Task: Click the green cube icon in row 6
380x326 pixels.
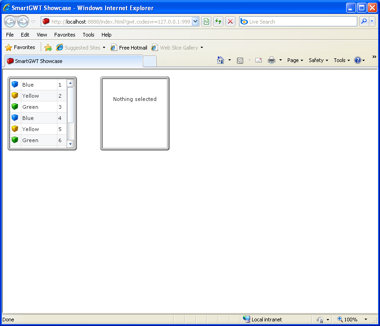Action: tap(15, 140)
